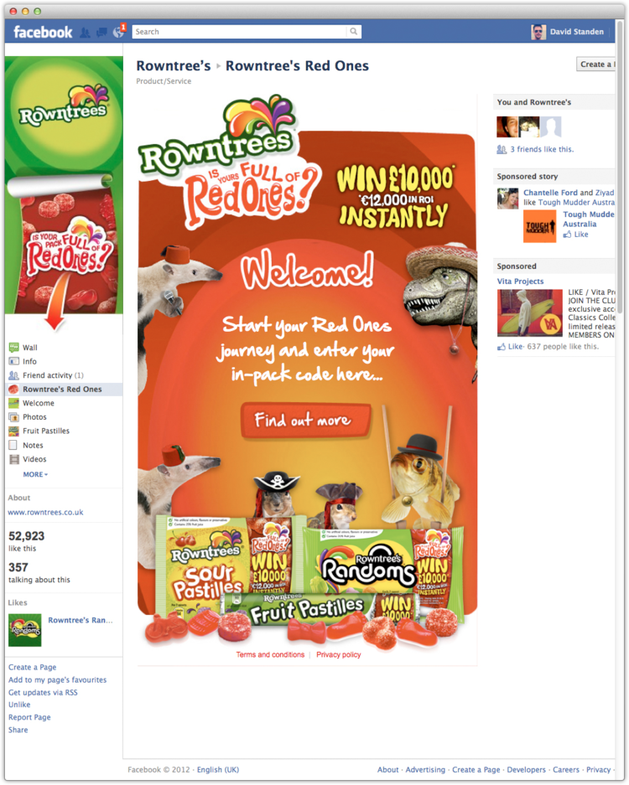The image size is (629, 785).
Task: Open David Standen profile picture
Action: pyautogui.click(x=538, y=32)
